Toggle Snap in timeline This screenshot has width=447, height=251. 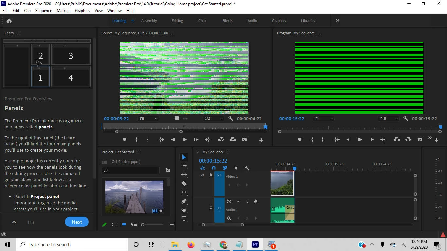(x=214, y=168)
